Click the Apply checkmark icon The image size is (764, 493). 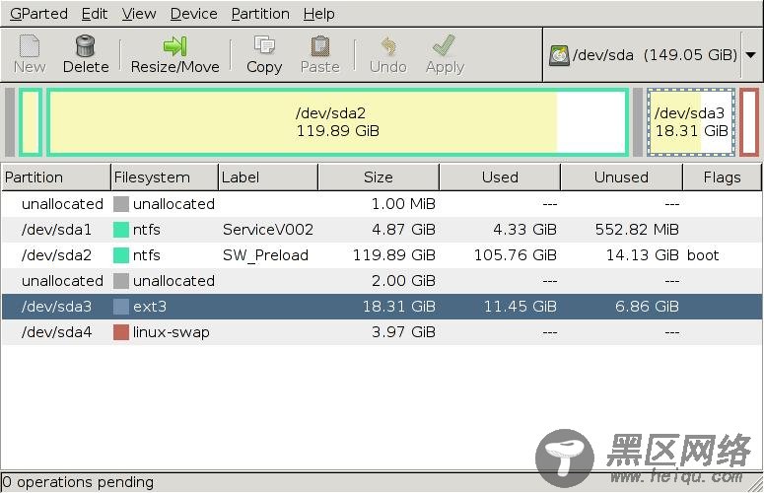[444, 45]
